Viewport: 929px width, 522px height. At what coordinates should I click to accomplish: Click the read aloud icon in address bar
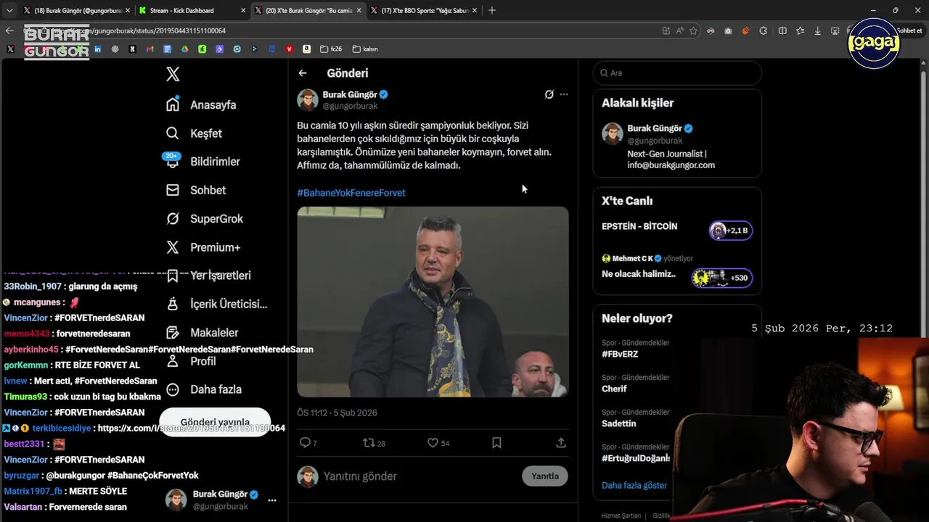(x=680, y=30)
